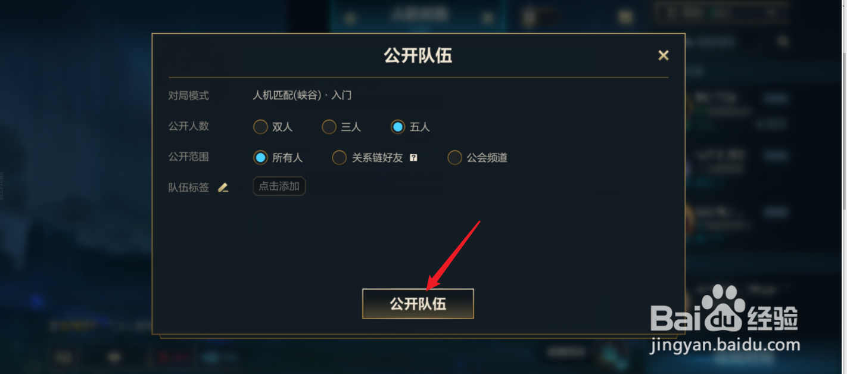The width and height of the screenshot is (847, 374).
Task: Click the 公开范围 label text
Action: pyautogui.click(x=189, y=157)
